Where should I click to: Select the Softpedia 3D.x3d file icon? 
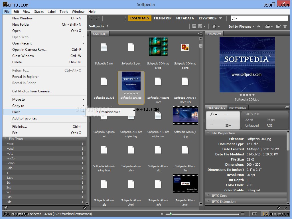(x=104, y=81)
